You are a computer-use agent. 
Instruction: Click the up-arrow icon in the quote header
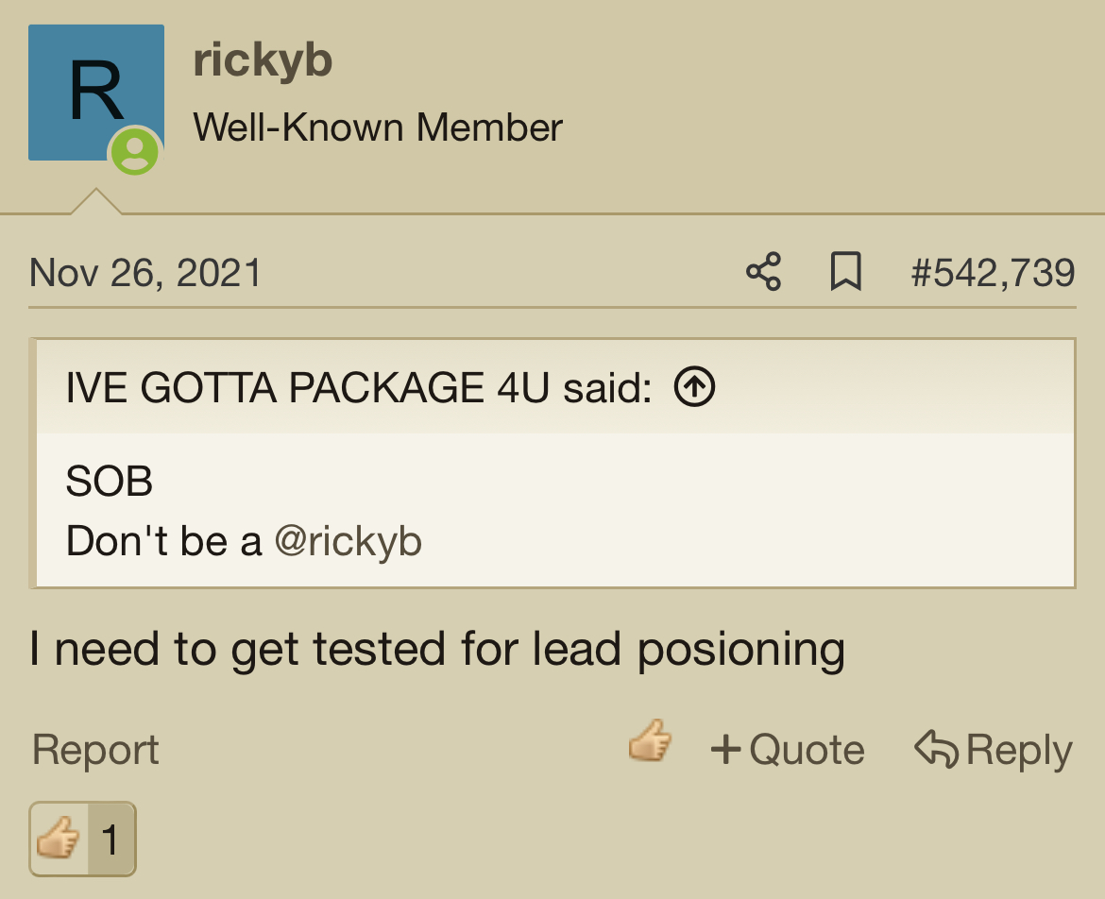(694, 387)
